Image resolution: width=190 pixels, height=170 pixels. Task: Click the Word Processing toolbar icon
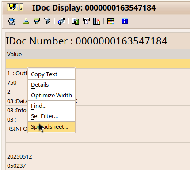(x=86, y=21)
